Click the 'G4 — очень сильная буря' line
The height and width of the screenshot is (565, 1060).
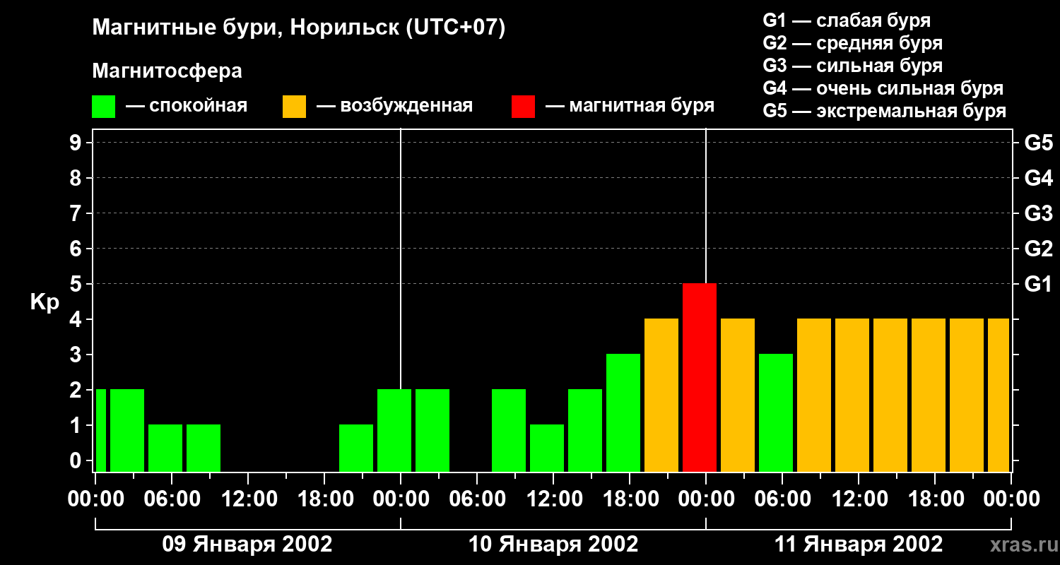click(883, 88)
